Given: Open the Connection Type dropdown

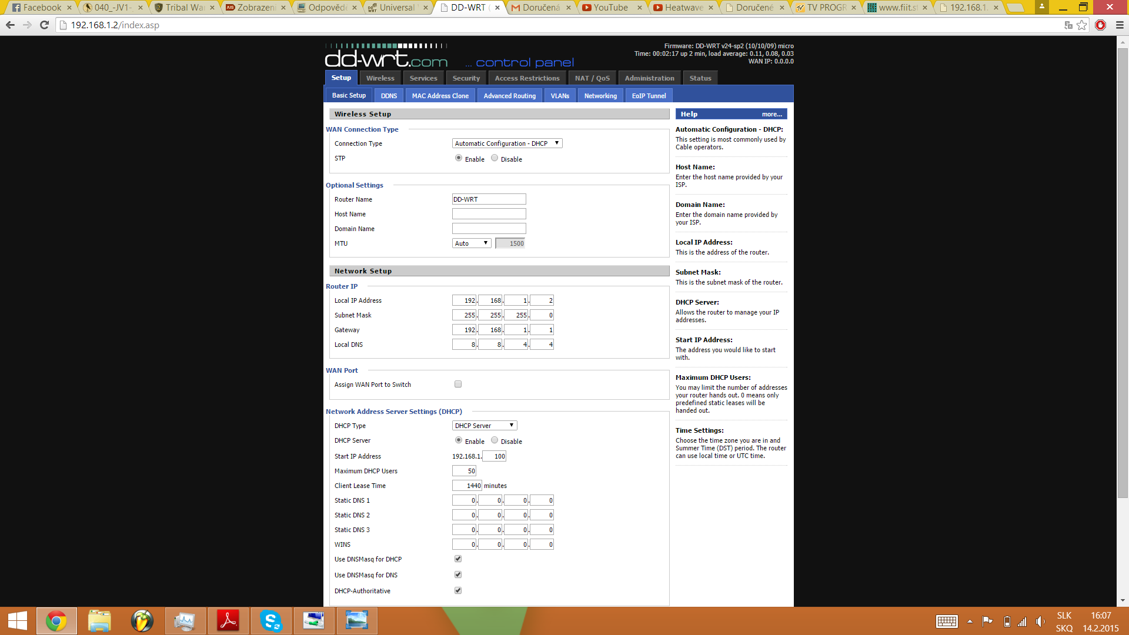Looking at the screenshot, I should 507,143.
